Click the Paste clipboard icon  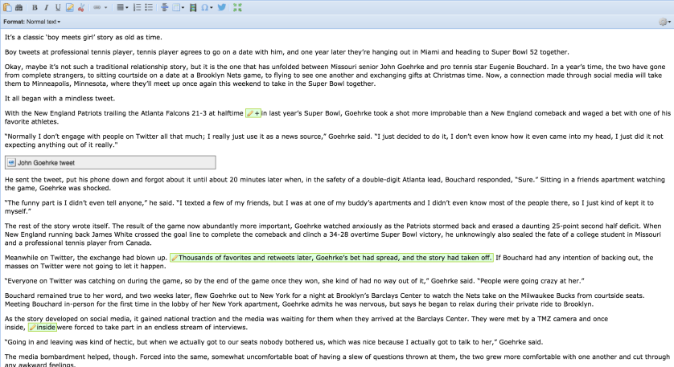click(x=9, y=7)
